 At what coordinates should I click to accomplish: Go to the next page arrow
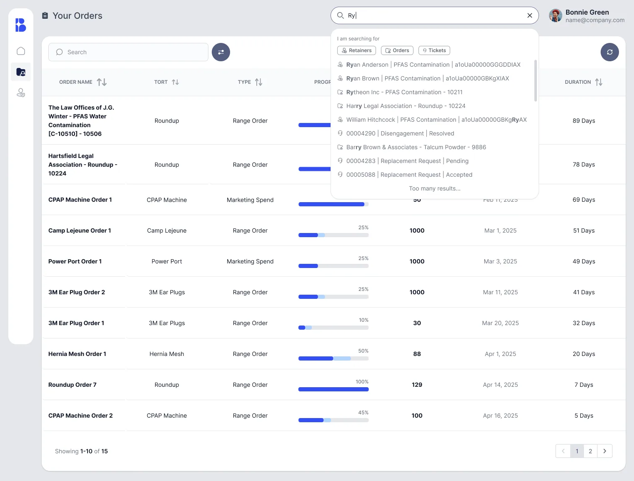605,451
